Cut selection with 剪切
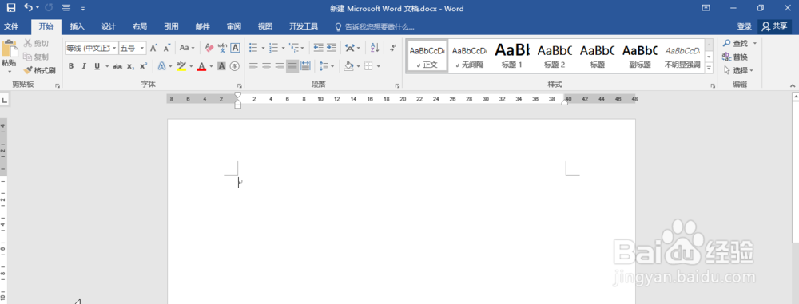 (36, 43)
